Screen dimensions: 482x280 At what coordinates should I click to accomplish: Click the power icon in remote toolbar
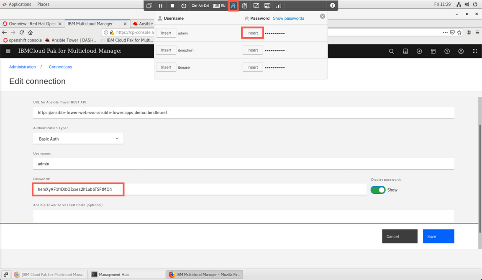184,5
